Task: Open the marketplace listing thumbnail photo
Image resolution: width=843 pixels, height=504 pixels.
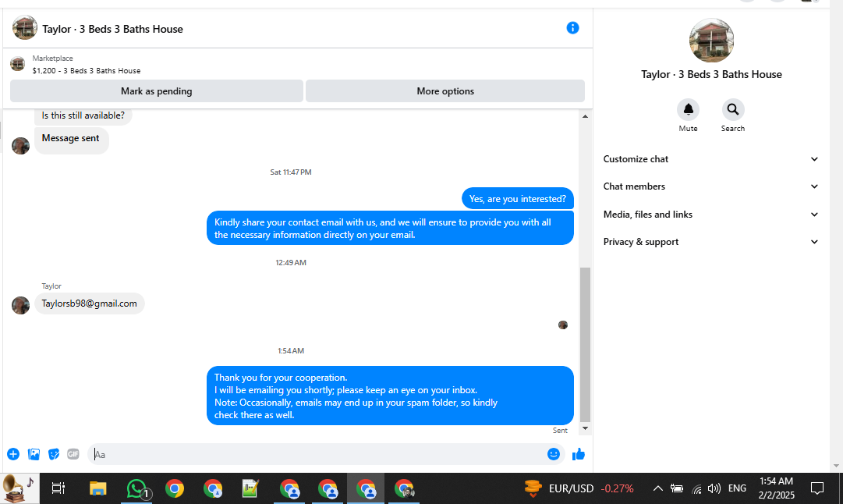Action: pyautogui.click(x=18, y=64)
